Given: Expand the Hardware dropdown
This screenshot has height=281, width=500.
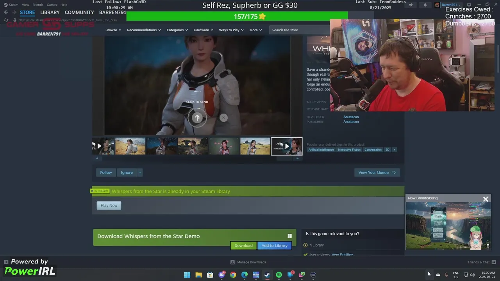Looking at the screenshot, I should [x=203, y=30].
